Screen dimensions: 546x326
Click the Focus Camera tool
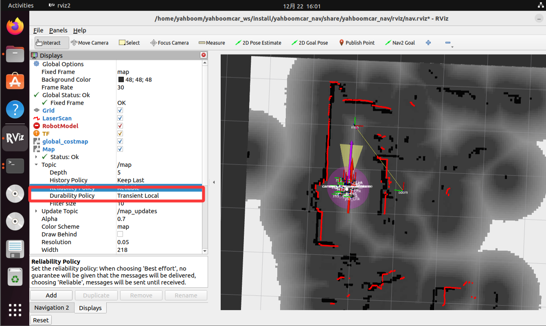tap(169, 43)
